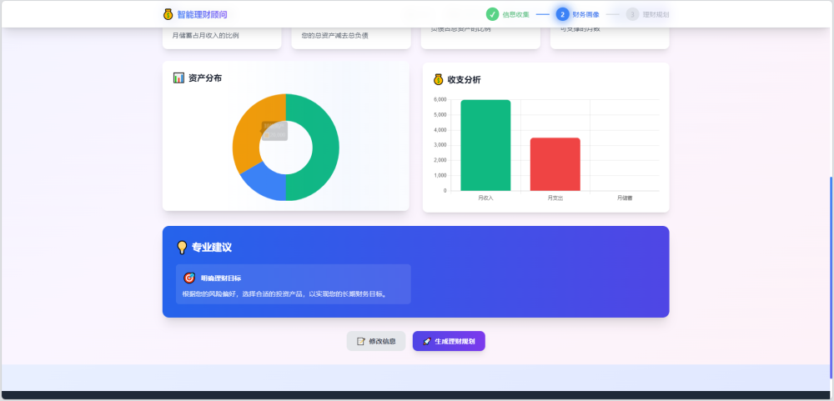Viewport: 834px width, 401px height.
Task: Click the tooltip on the donut chart
Action: pos(274,131)
